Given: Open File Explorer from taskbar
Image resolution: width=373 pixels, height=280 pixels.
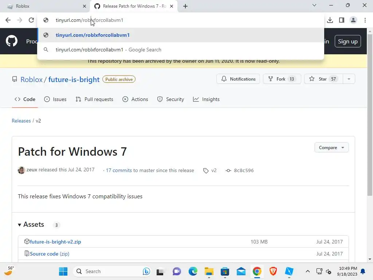Looking at the screenshot, I should pyautogui.click(x=209, y=271).
